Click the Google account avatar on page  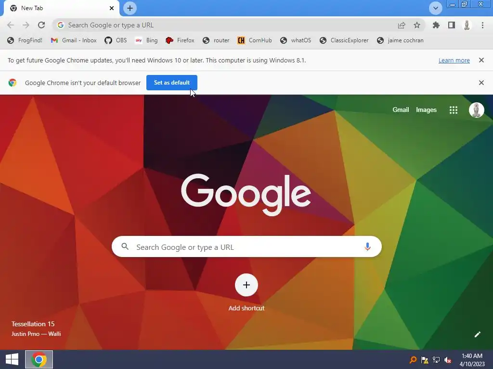[x=476, y=110]
